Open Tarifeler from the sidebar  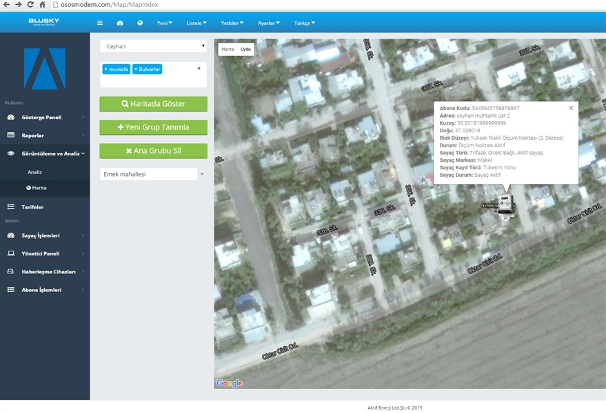tap(32, 207)
